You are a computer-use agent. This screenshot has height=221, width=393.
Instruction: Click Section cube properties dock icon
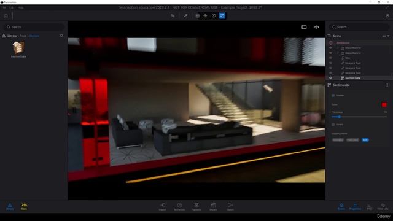387,85
